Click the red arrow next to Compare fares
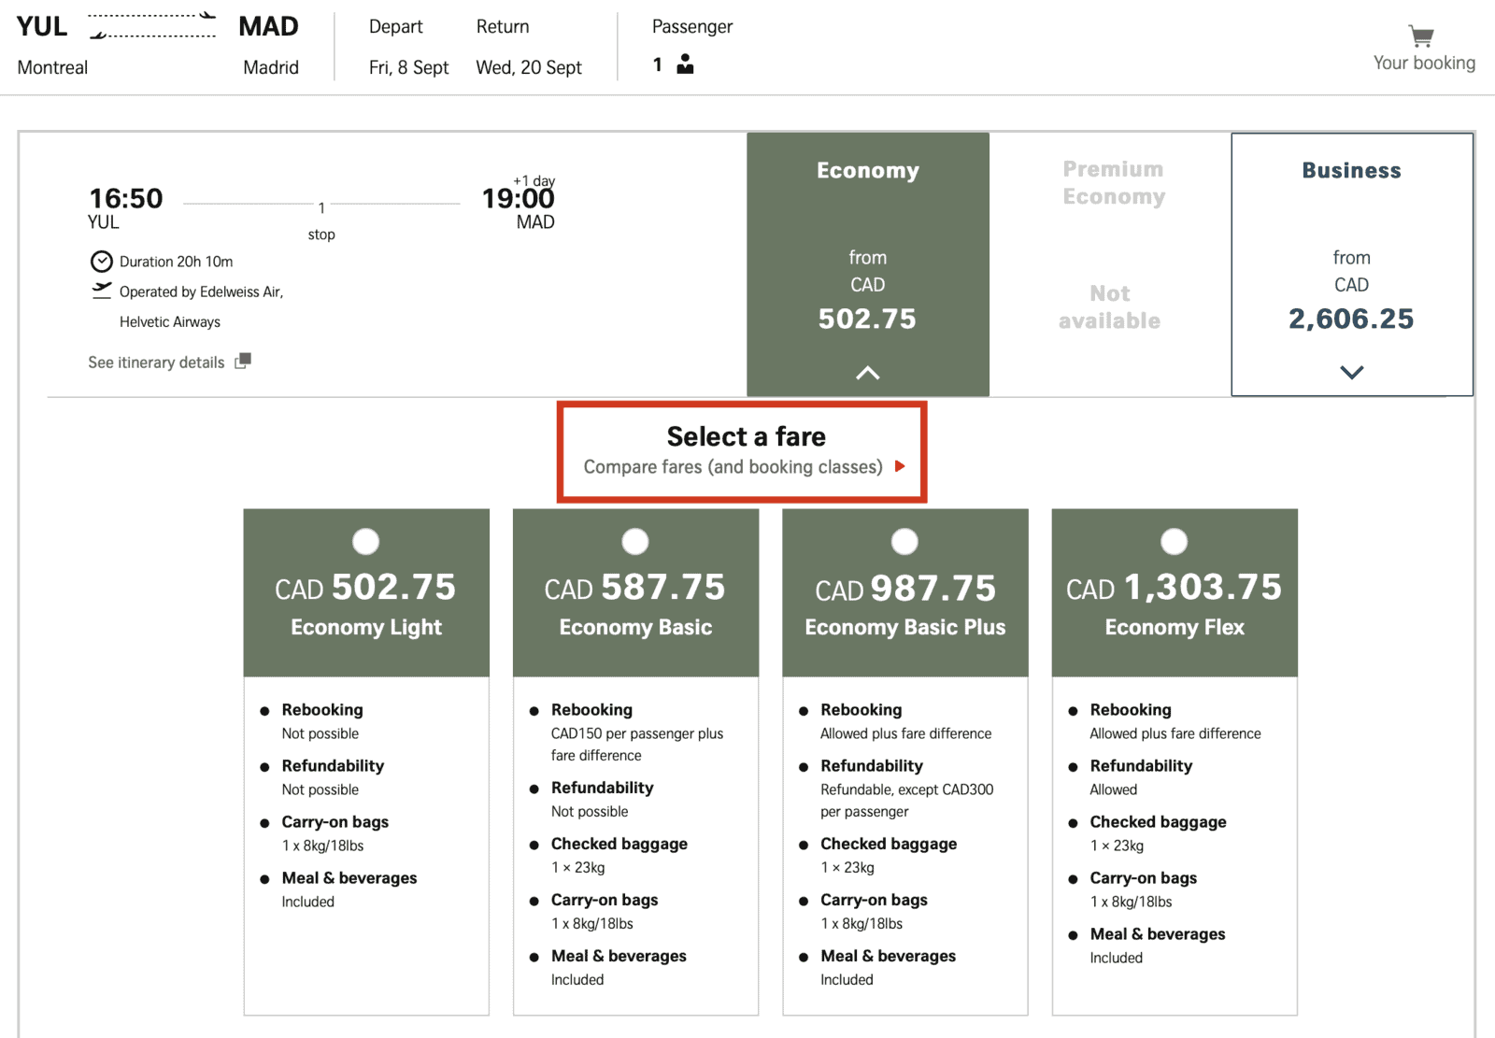The height and width of the screenshot is (1038, 1495). pyautogui.click(x=900, y=467)
